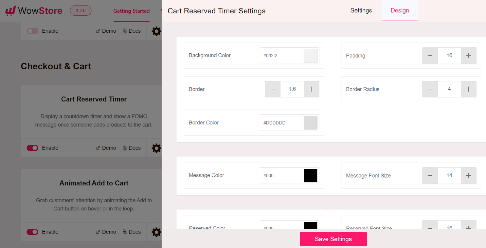Click the Border Color input field

280,123
